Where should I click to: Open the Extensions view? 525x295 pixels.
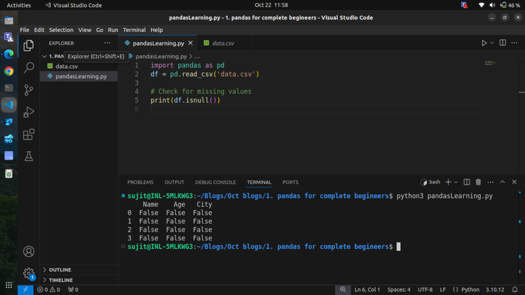tap(29, 135)
